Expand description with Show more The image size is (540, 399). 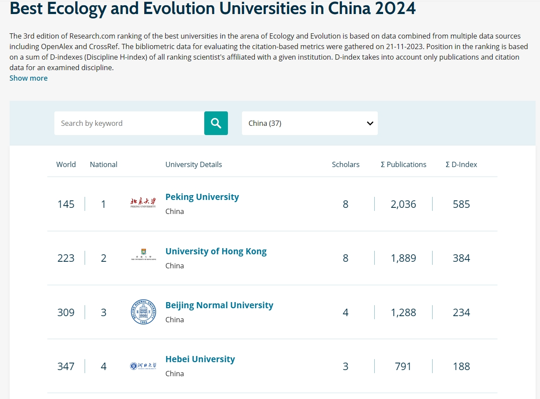28,78
